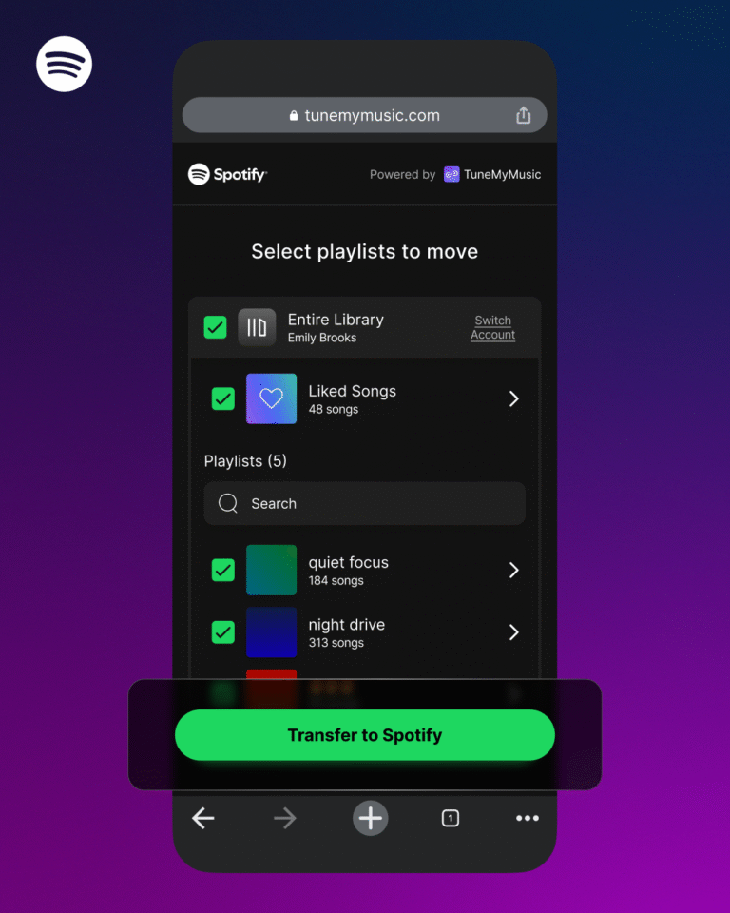The image size is (730, 913).
Task: Open the tab switcher showing 1 tab
Action: [x=451, y=818]
